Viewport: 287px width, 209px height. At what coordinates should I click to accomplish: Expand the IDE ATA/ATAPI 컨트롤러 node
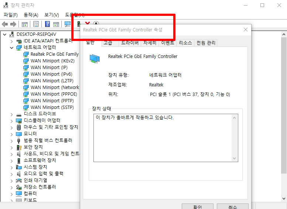(x=12, y=41)
